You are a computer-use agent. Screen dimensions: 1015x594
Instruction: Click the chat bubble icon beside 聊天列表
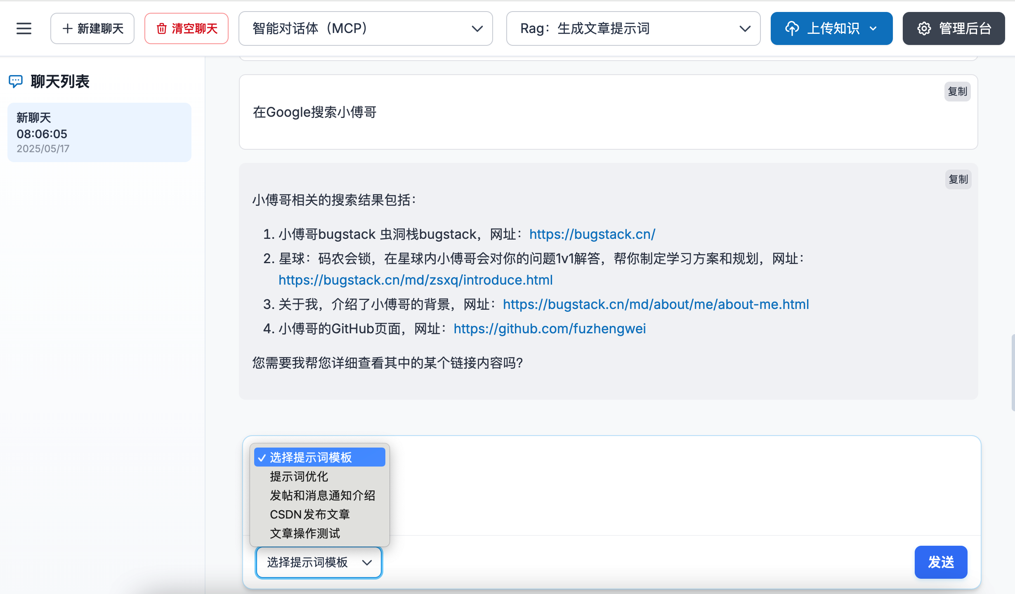tap(16, 81)
